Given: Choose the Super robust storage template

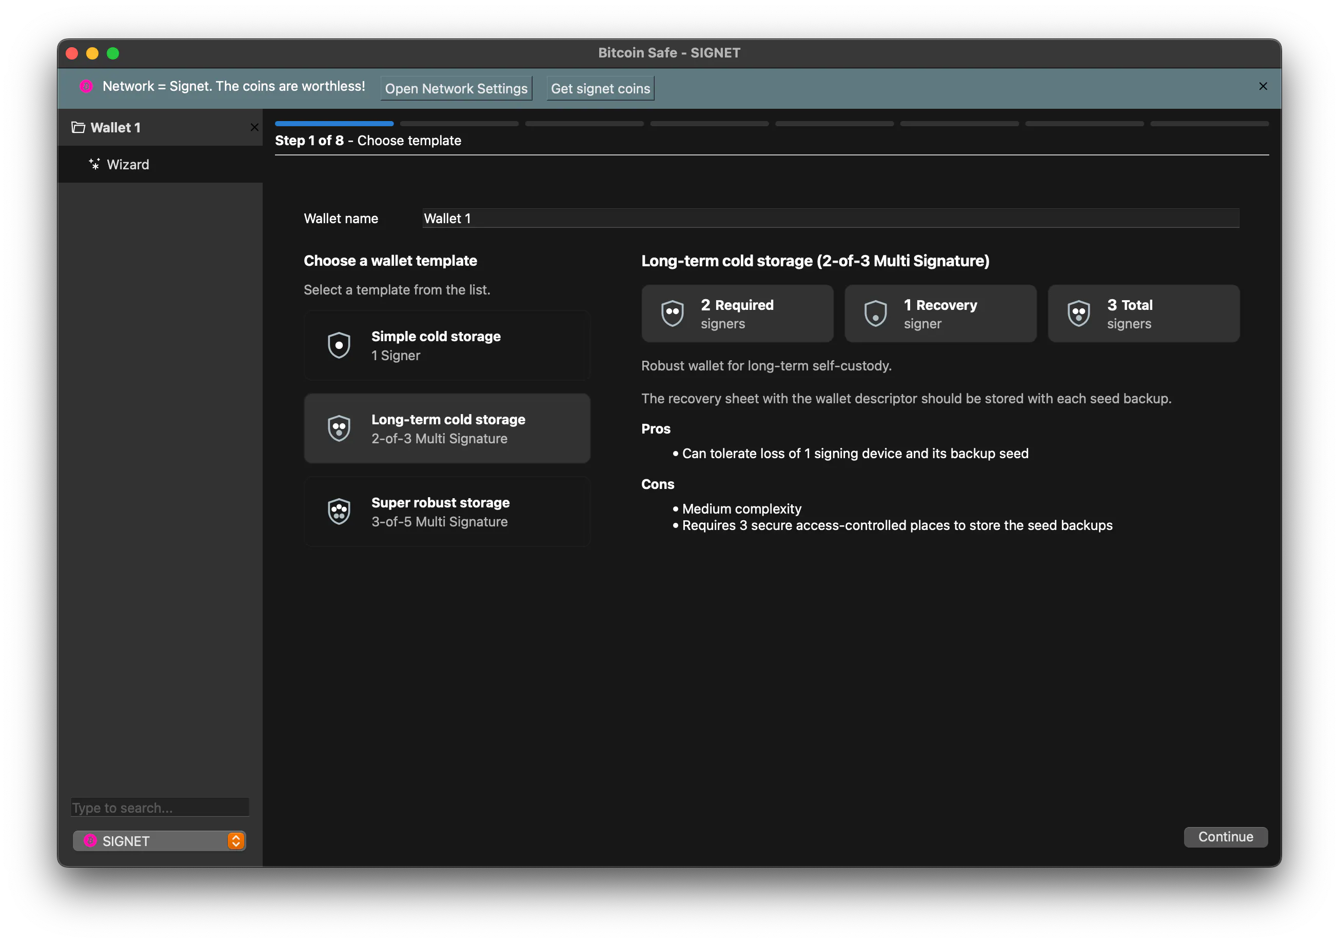Looking at the screenshot, I should coord(447,512).
